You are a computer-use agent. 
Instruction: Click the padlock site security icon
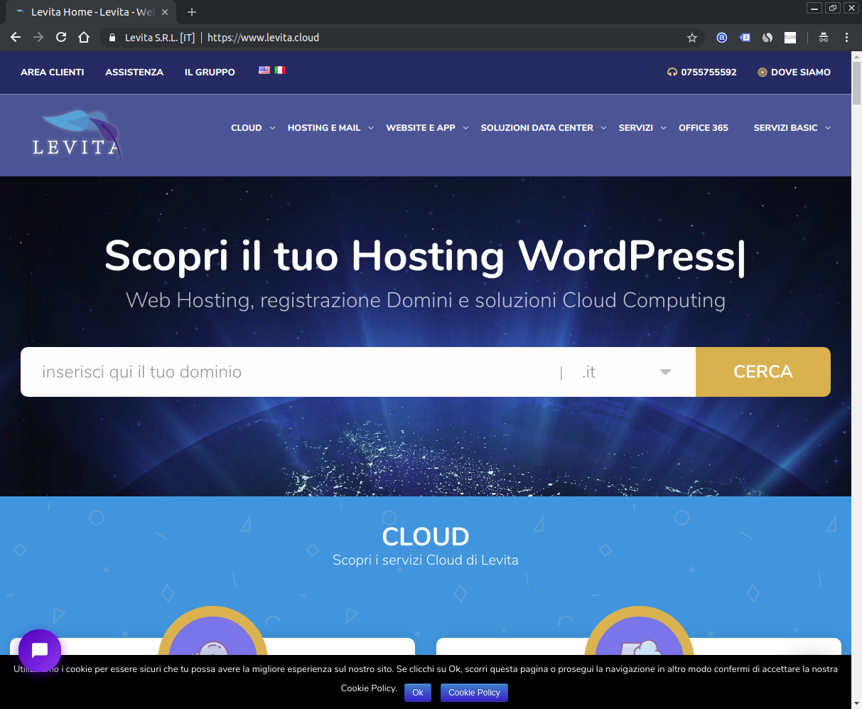click(112, 38)
